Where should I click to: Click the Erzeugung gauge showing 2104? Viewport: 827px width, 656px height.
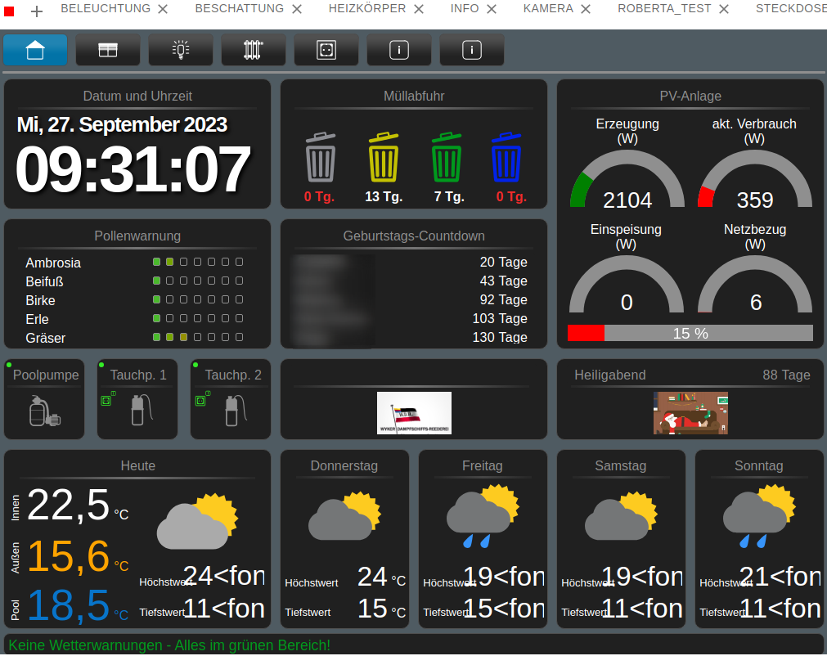[627, 179]
